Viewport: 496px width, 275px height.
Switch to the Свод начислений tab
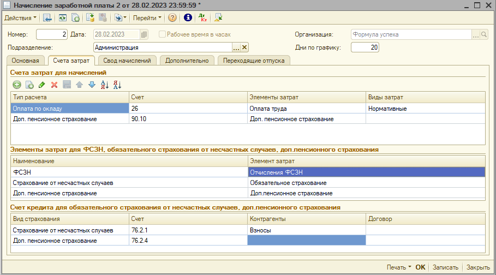(127, 61)
